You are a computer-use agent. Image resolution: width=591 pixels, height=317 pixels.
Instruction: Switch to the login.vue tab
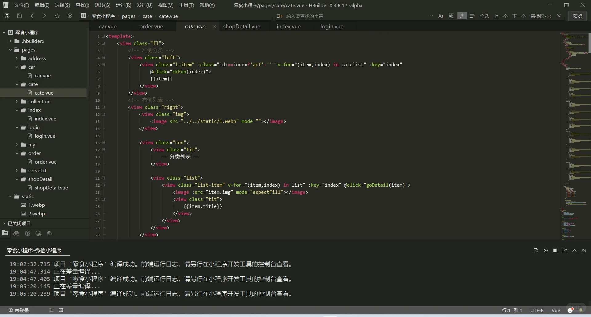332,26
